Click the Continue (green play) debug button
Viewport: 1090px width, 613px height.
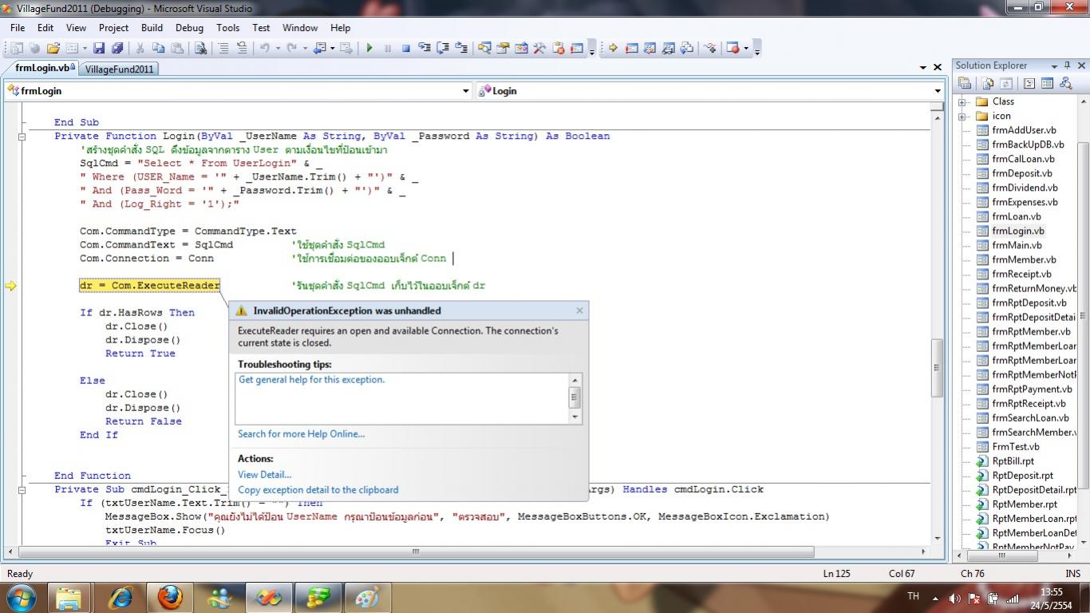[369, 48]
